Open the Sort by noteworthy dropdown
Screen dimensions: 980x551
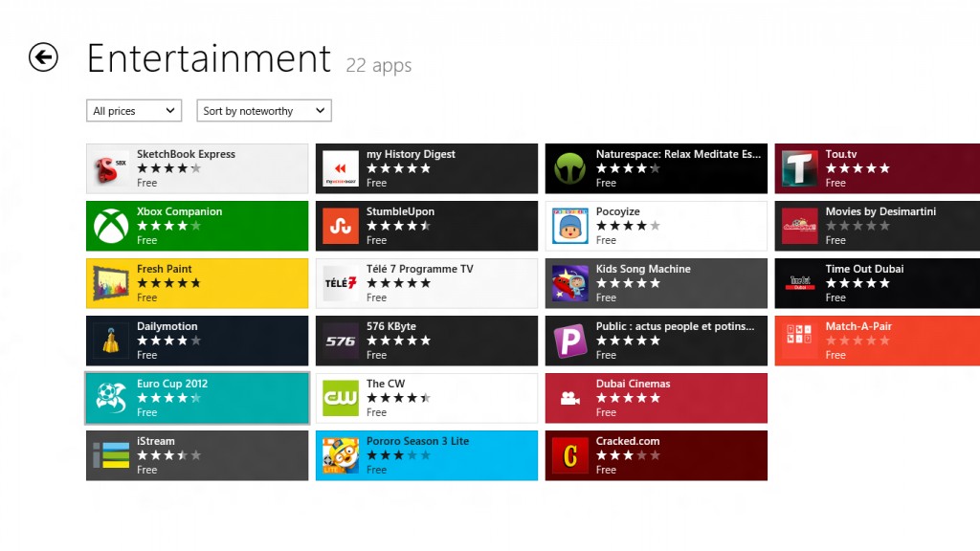click(x=264, y=111)
